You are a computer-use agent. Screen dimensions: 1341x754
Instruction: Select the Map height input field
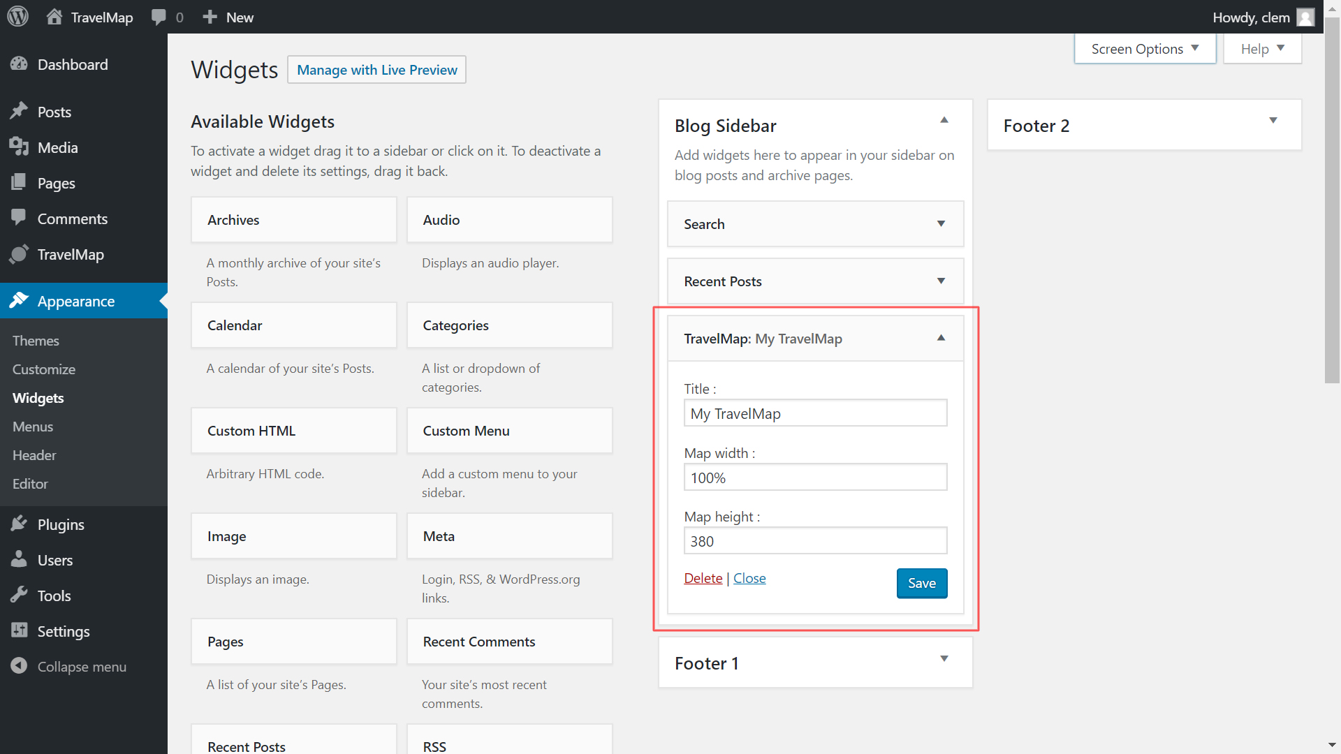tap(815, 540)
